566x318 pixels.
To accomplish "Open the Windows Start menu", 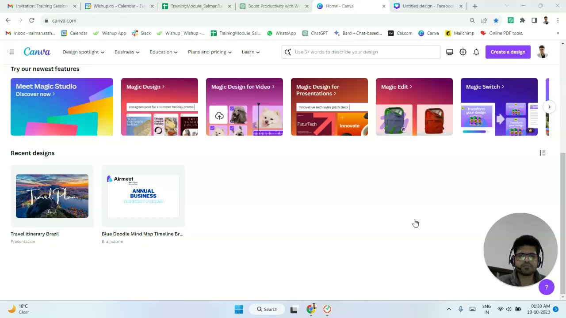I will (239, 309).
